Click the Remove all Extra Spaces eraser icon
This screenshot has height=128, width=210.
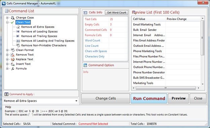(18, 27)
